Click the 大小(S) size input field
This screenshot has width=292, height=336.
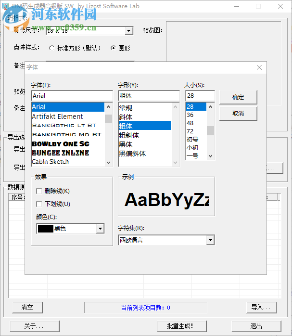(x=200, y=96)
